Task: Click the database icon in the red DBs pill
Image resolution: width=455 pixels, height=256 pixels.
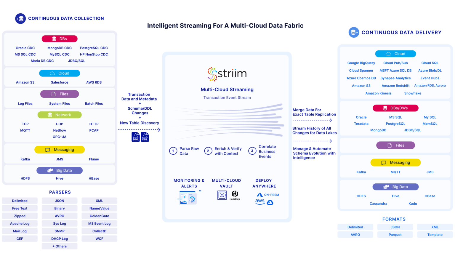Action: coord(54,39)
